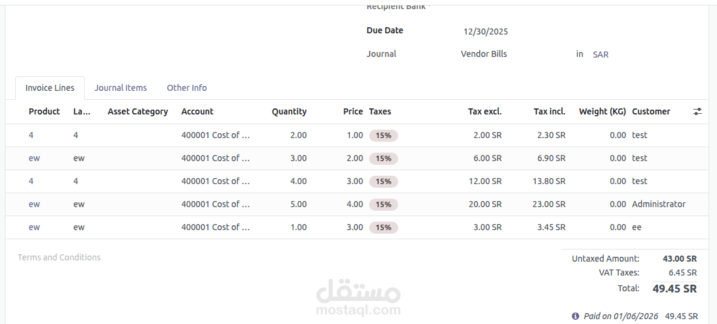Click the 13.80 SR tax included amount
717x324 pixels.
point(549,182)
